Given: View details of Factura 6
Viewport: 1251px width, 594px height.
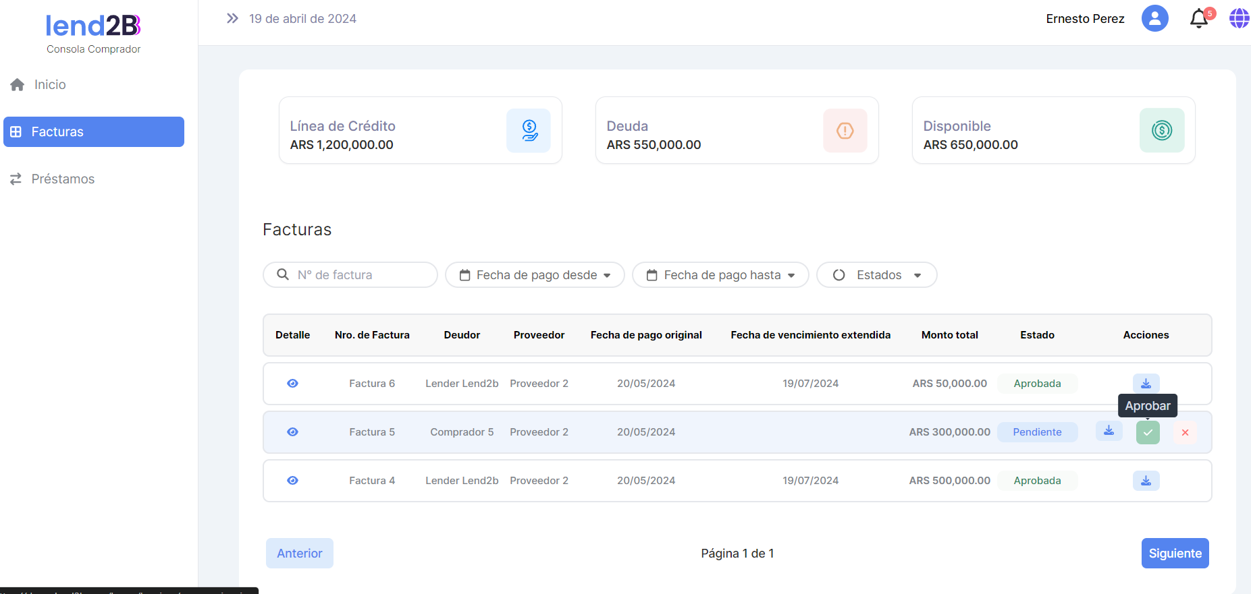Looking at the screenshot, I should 292,384.
